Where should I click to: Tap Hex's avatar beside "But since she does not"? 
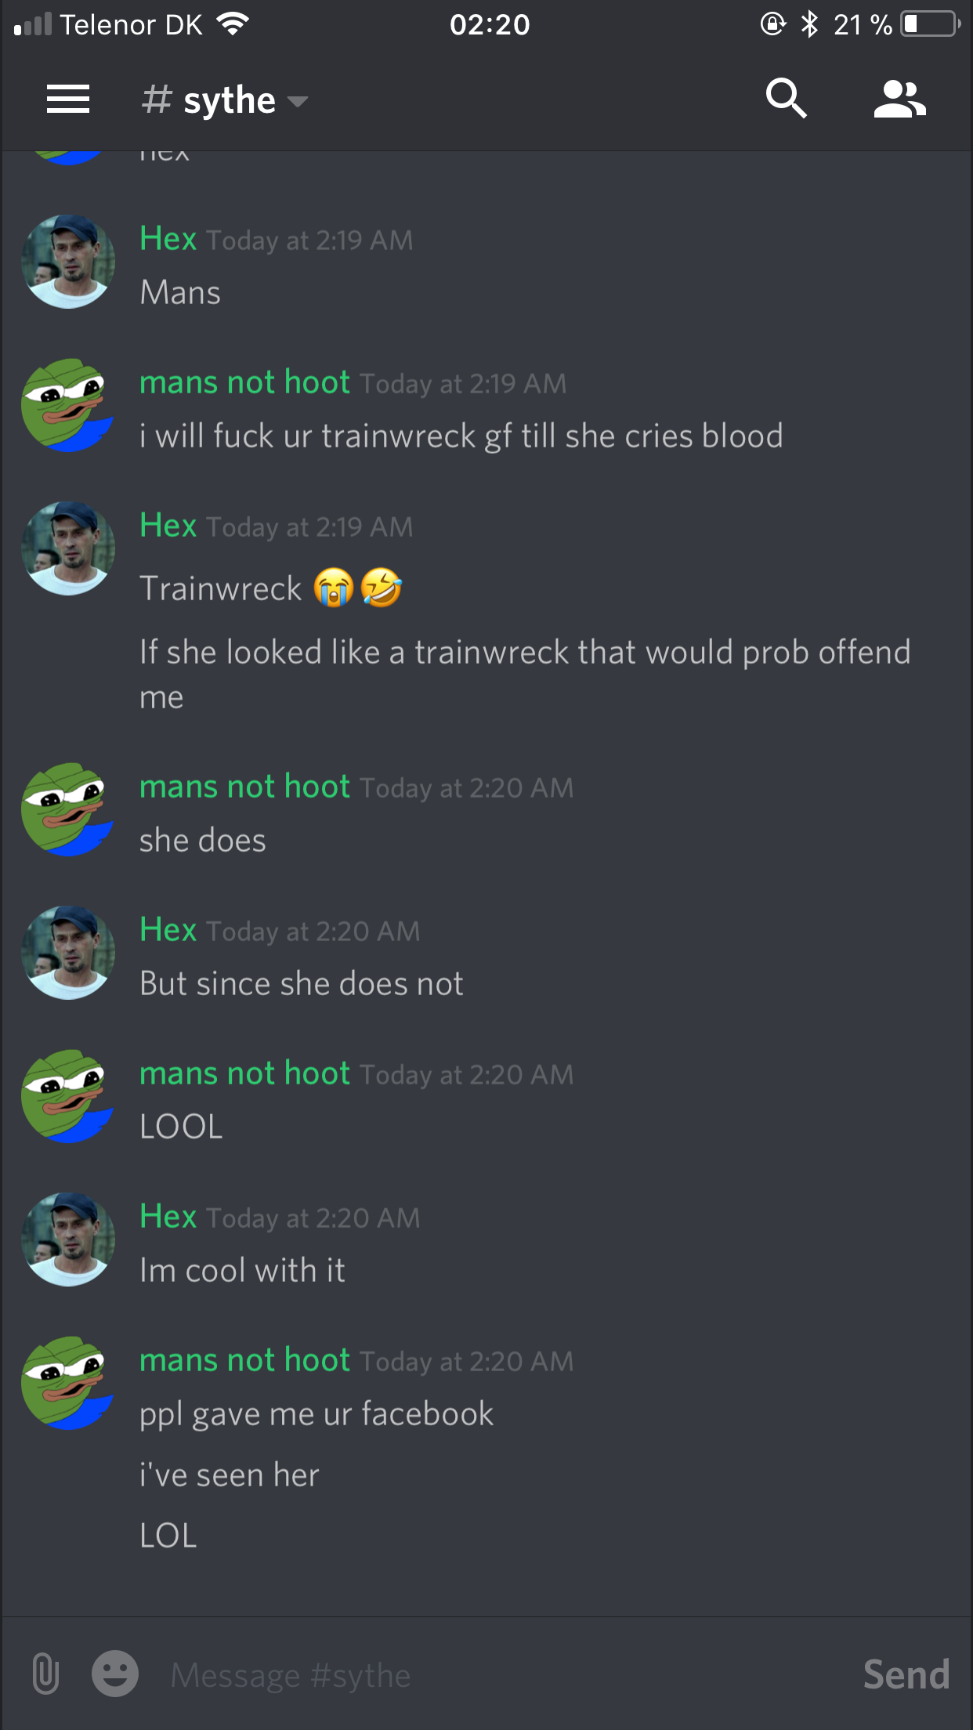[x=68, y=953]
